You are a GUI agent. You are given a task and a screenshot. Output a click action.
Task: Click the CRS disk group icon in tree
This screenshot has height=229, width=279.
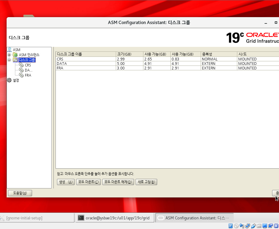tap(21, 65)
